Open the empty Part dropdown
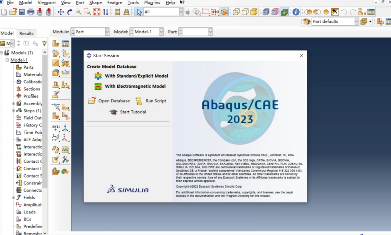 195,32
